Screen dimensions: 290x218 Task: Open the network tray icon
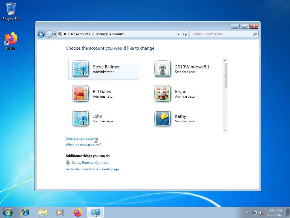click(x=255, y=213)
